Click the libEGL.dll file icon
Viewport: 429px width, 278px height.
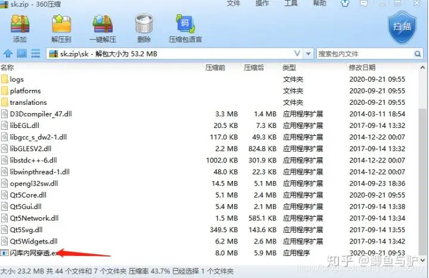click(5, 126)
